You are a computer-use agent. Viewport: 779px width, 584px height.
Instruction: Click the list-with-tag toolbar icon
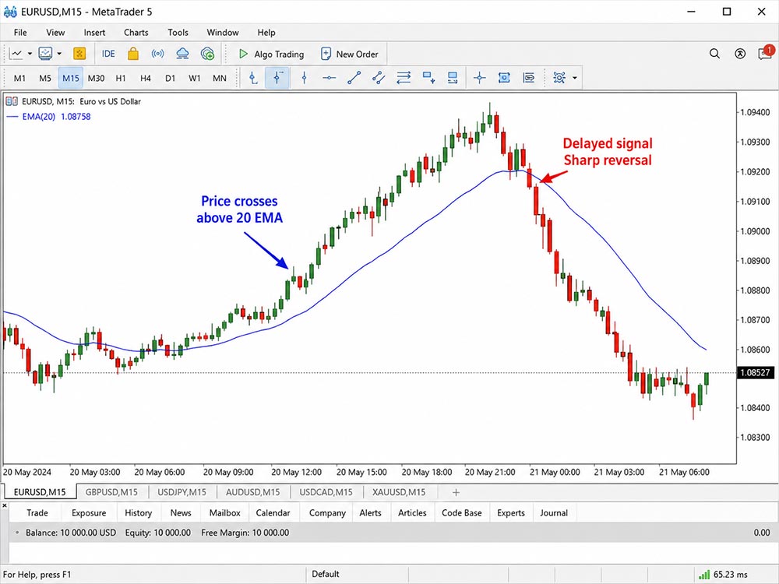click(529, 78)
